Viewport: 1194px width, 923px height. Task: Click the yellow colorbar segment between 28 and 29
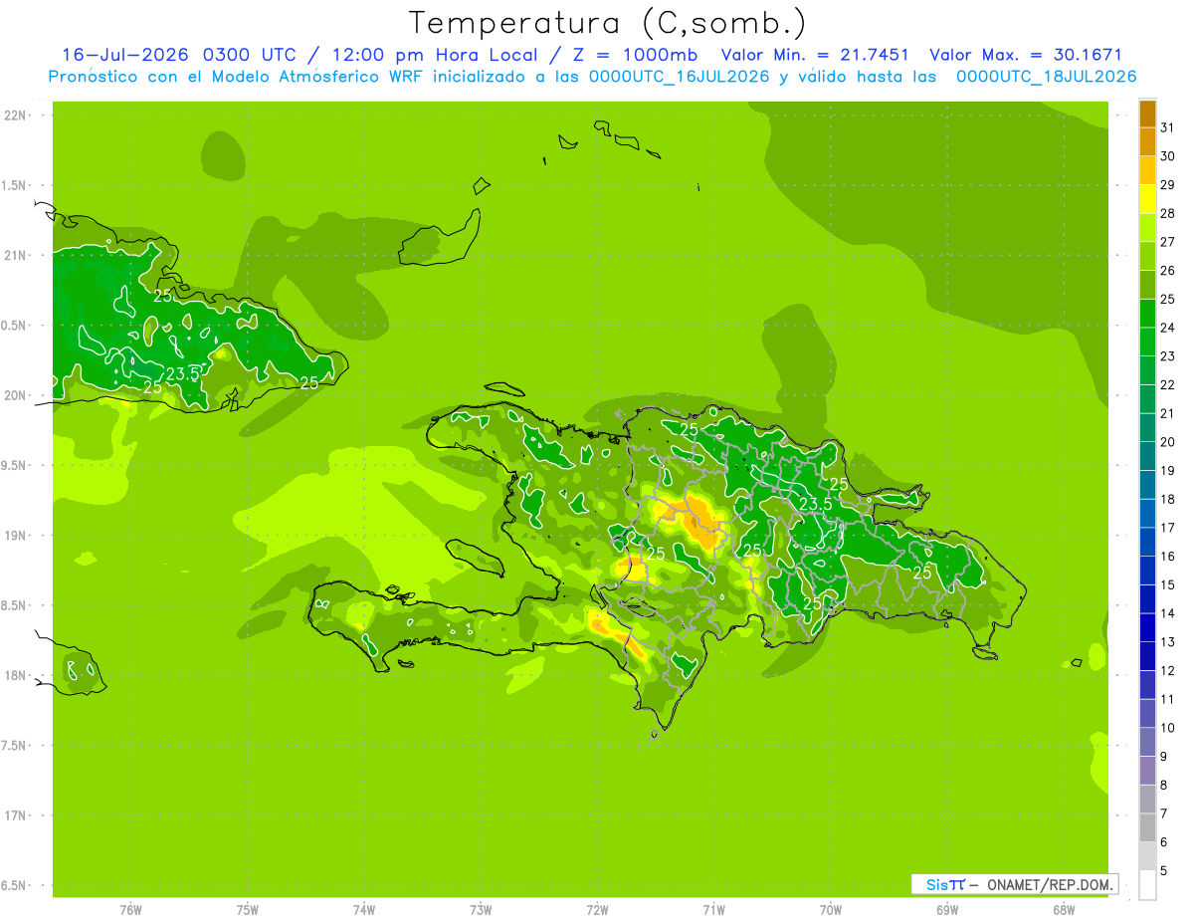(x=1147, y=199)
